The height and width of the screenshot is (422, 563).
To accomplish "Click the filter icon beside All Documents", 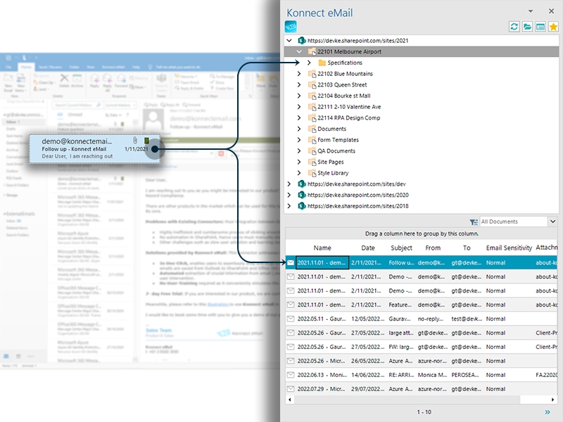I will click(x=474, y=222).
